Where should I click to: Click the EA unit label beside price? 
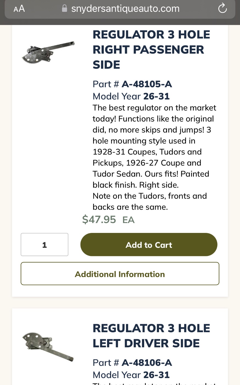pyautogui.click(x=129, y=220)
